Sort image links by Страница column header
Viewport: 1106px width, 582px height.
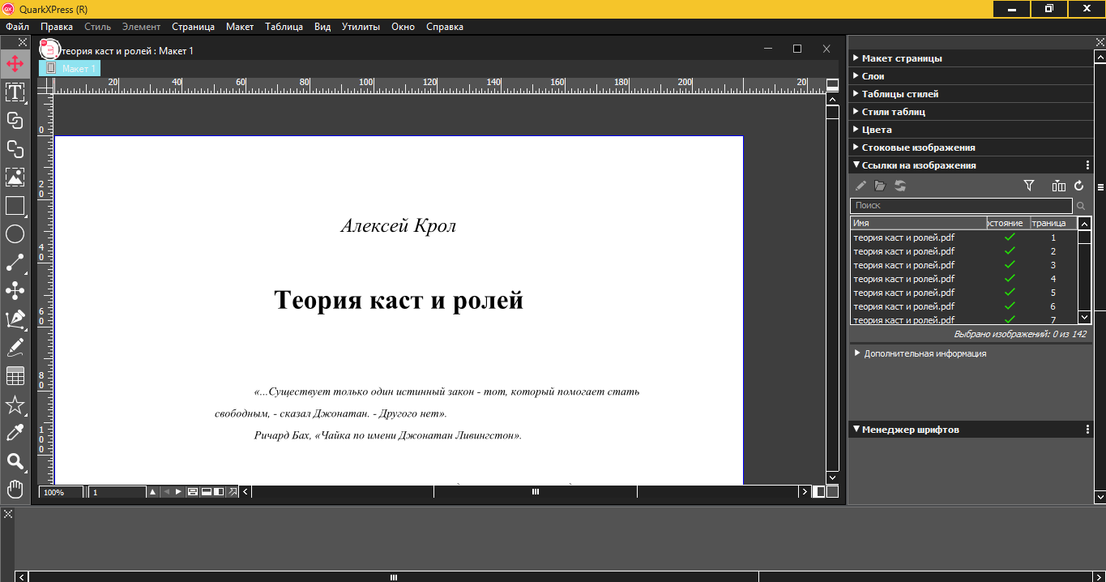coord(1053,223)
